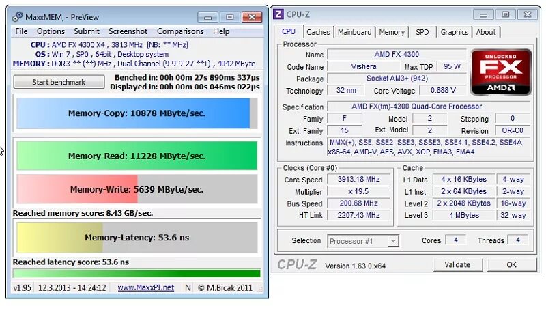The image size is (546, 310).
Task: Click the Level 3 value 4 MBytes
Action: tap(464, 215)
